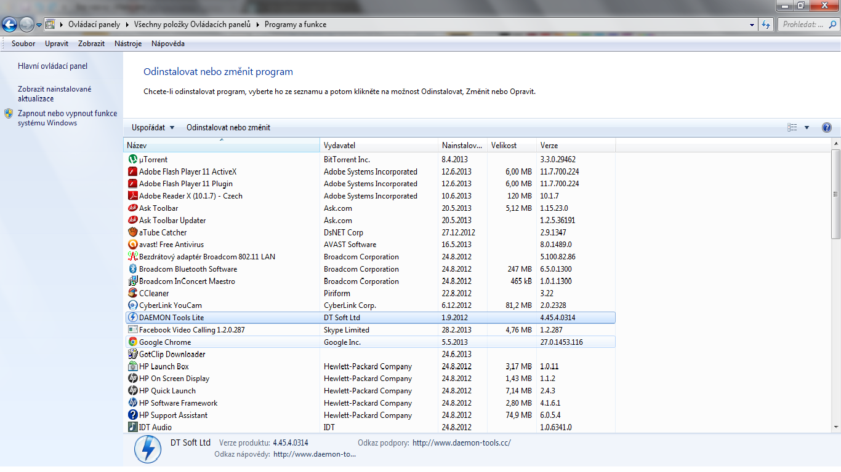Open the view options dropdown arrow

(x=807, y=128)
